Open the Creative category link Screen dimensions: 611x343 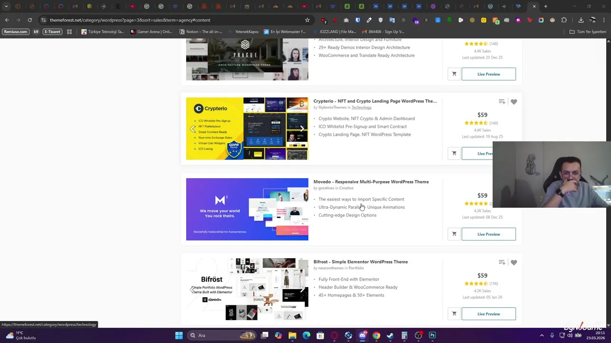pyautogui.click(x=346, y=188)
